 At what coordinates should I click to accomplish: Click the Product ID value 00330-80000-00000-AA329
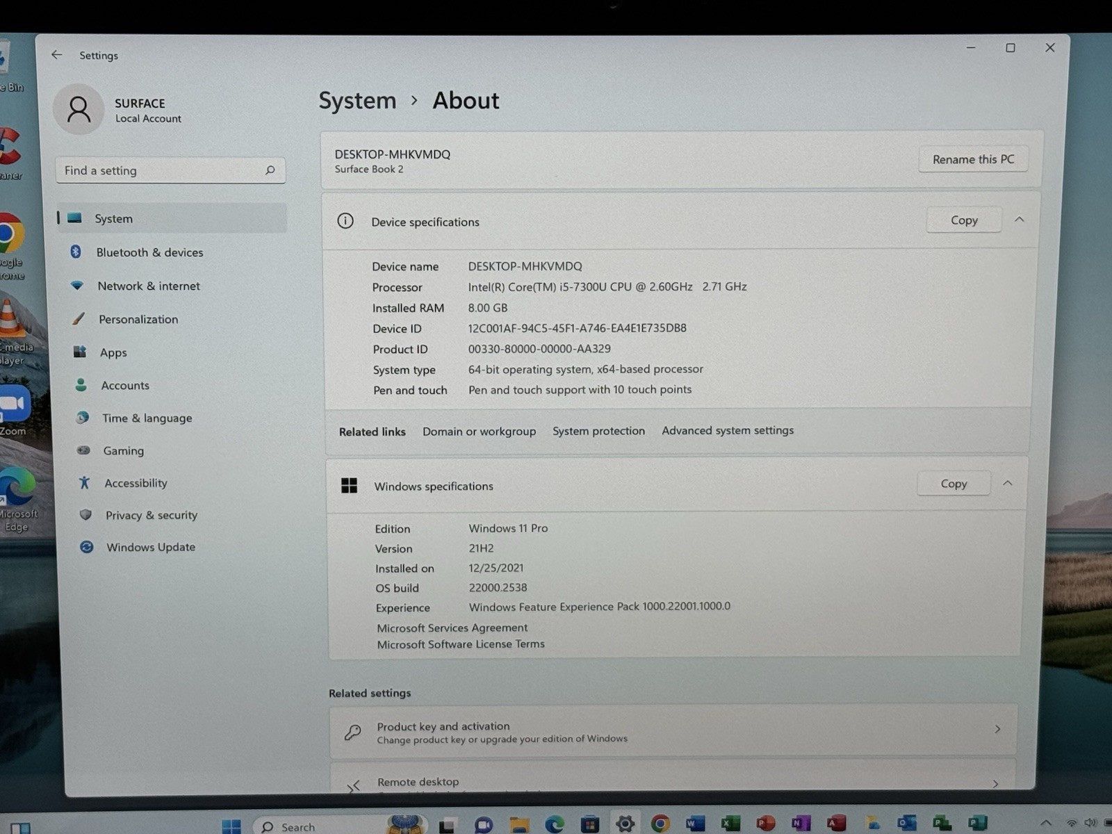point(539,349)
